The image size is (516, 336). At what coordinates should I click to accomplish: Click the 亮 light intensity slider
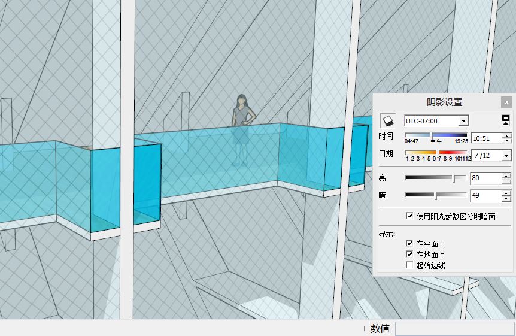pos(436,178)
